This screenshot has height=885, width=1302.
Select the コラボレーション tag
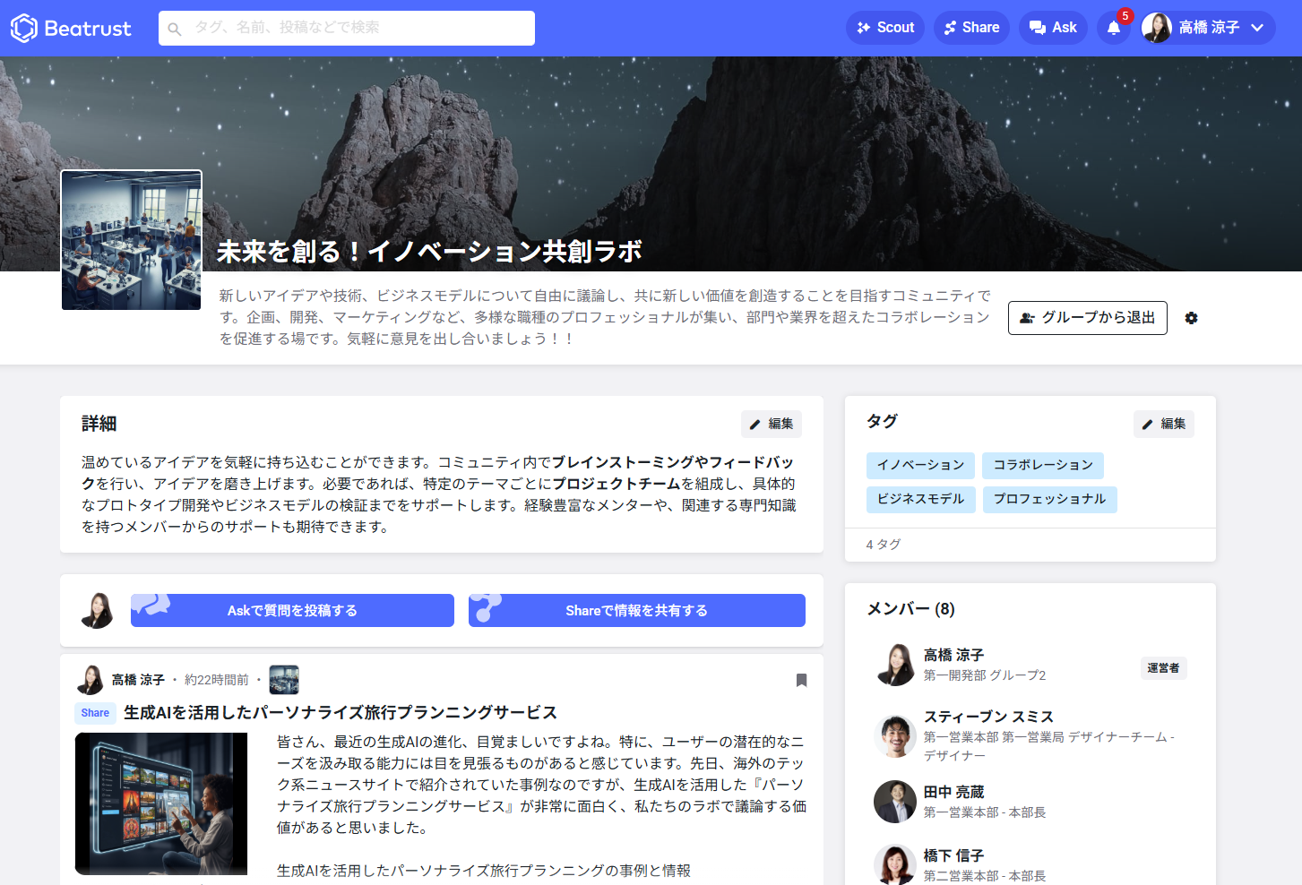pyautogui.click(x=1043, y=465)
